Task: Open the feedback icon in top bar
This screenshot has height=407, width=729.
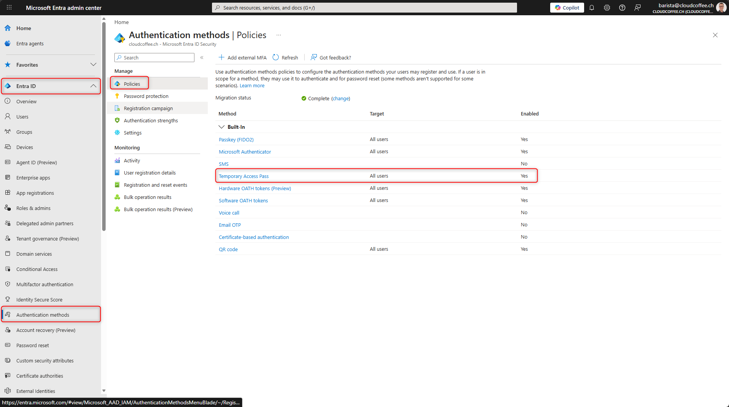Action: [637, 8]
